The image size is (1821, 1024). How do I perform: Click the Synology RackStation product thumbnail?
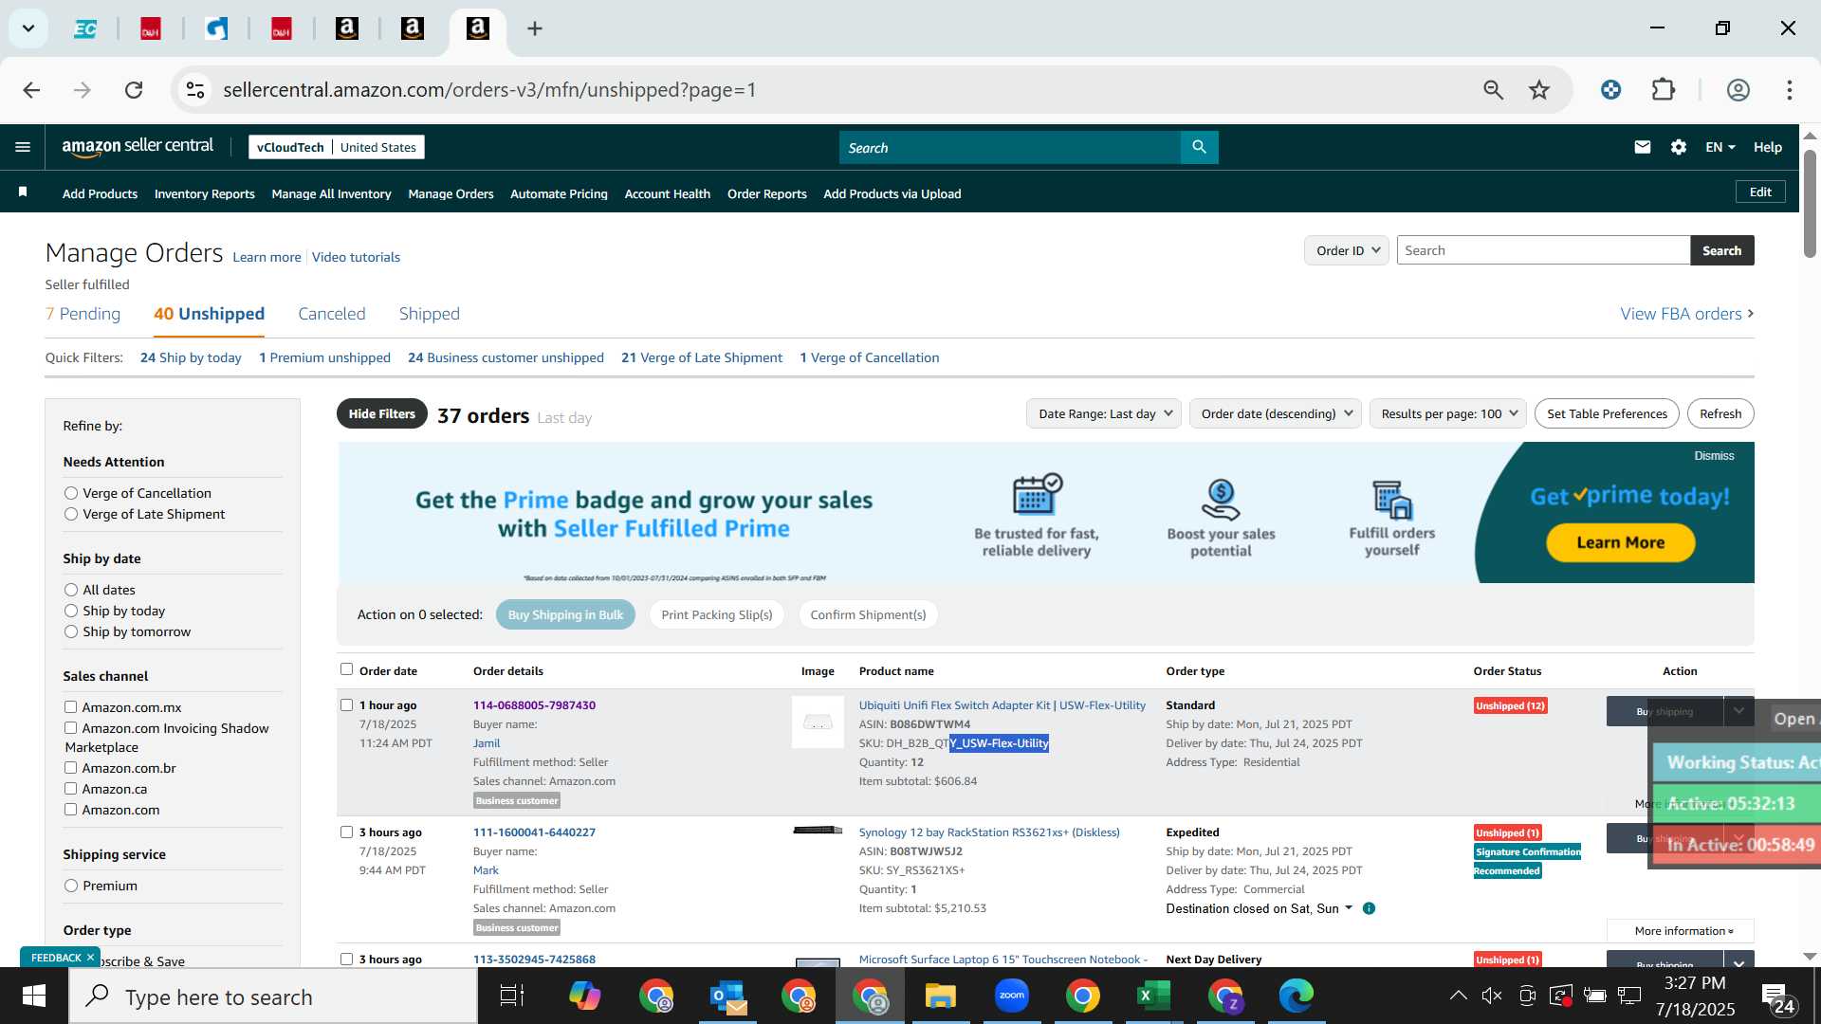[818, 831]
